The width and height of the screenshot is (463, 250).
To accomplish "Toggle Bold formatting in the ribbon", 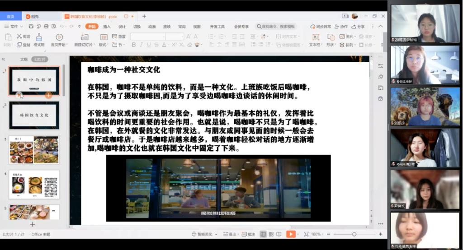I will 134,45.
